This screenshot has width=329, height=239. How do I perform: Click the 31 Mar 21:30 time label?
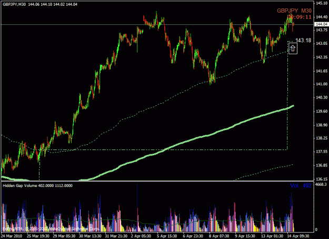[116, 236]
